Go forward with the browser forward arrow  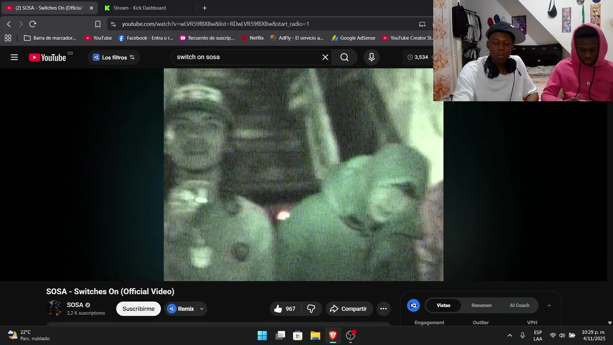point(21,24)
